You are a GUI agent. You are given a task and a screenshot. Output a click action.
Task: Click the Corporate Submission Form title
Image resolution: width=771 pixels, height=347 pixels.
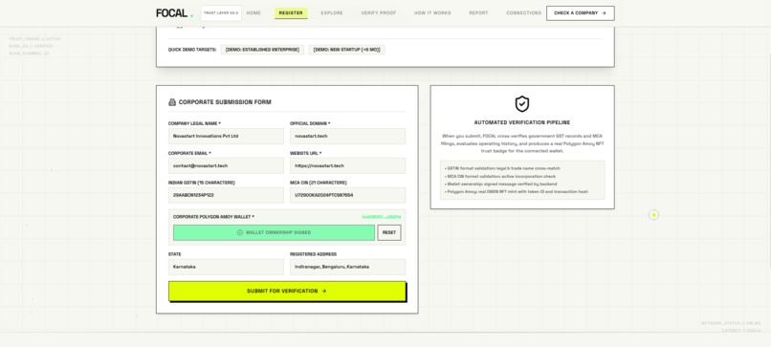225,102
